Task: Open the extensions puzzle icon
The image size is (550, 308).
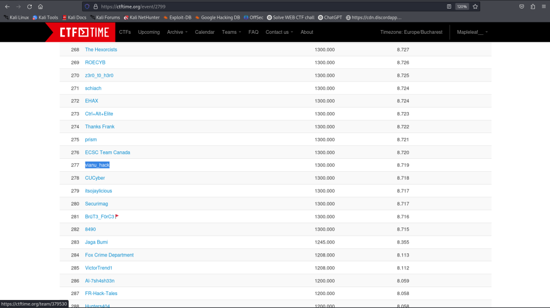Action: point(532,6)
